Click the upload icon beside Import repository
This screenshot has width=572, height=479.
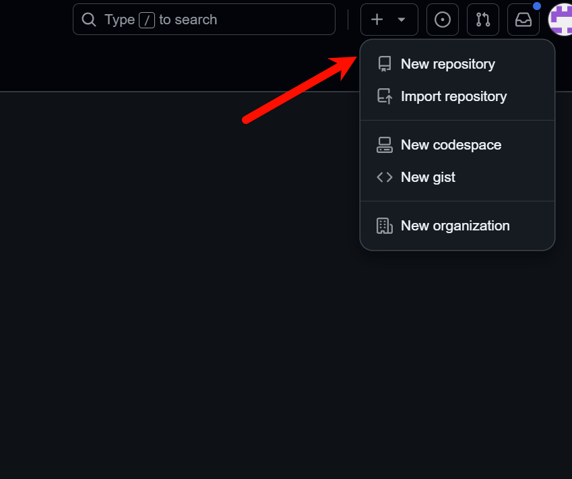click(385, 96)
